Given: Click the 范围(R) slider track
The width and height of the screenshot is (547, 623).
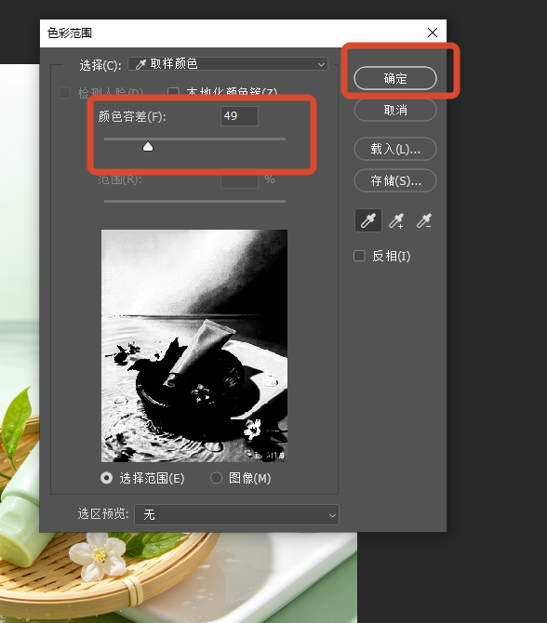Looking at the screenshot, I should tap(194, 202).
